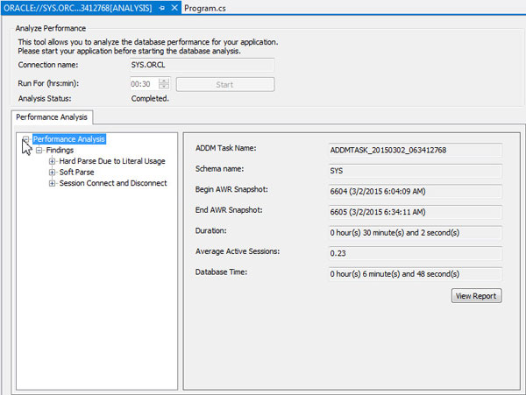Click the Duration label

tap(211, 231)
